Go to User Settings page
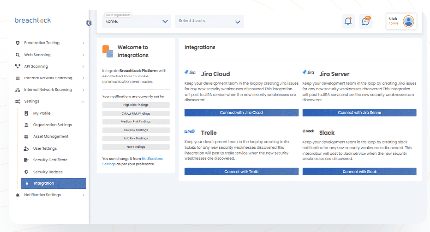The width and height of the screenshot is (430, 232). (x=45, y=148)
